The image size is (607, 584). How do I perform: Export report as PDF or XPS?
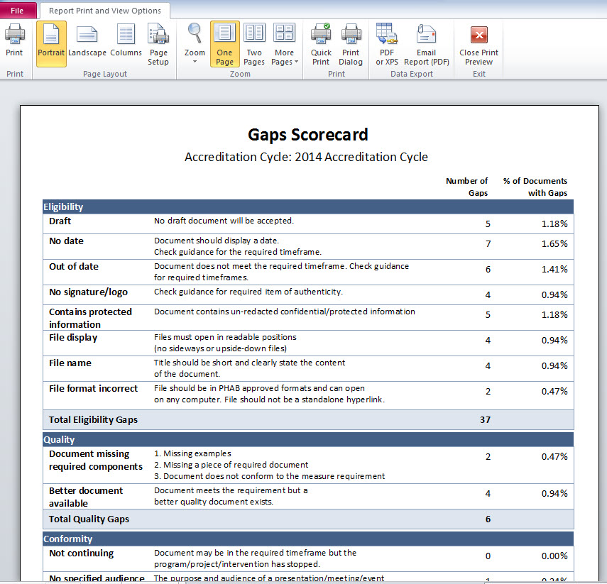tap(387, 44)
